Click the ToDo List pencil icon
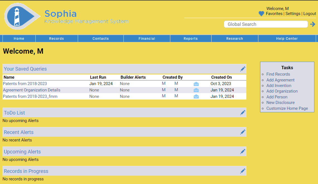 tap(243, 113)
